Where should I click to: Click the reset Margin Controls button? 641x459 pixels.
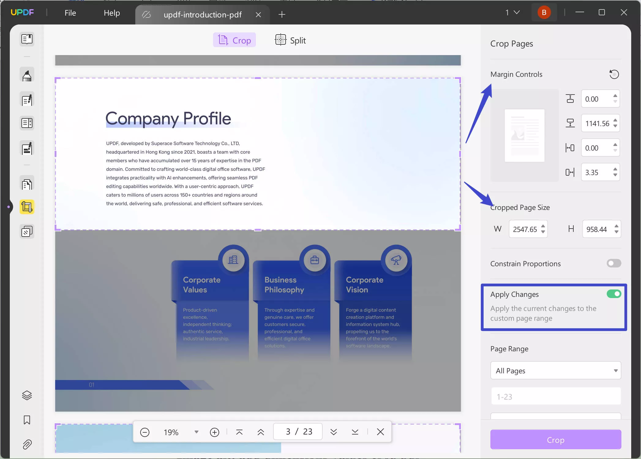tap(615, 74)
